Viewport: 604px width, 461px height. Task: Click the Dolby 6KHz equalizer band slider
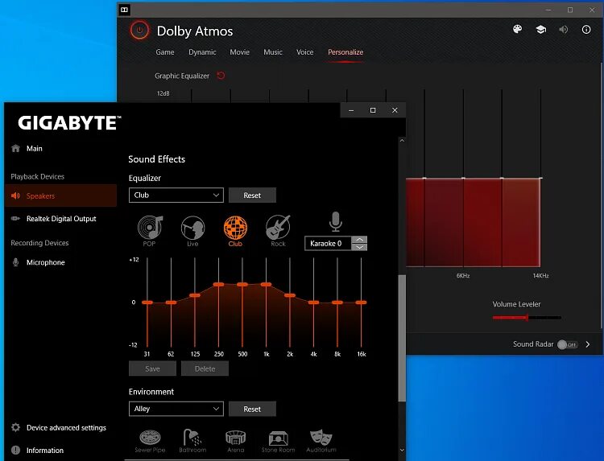coord(463,178)
